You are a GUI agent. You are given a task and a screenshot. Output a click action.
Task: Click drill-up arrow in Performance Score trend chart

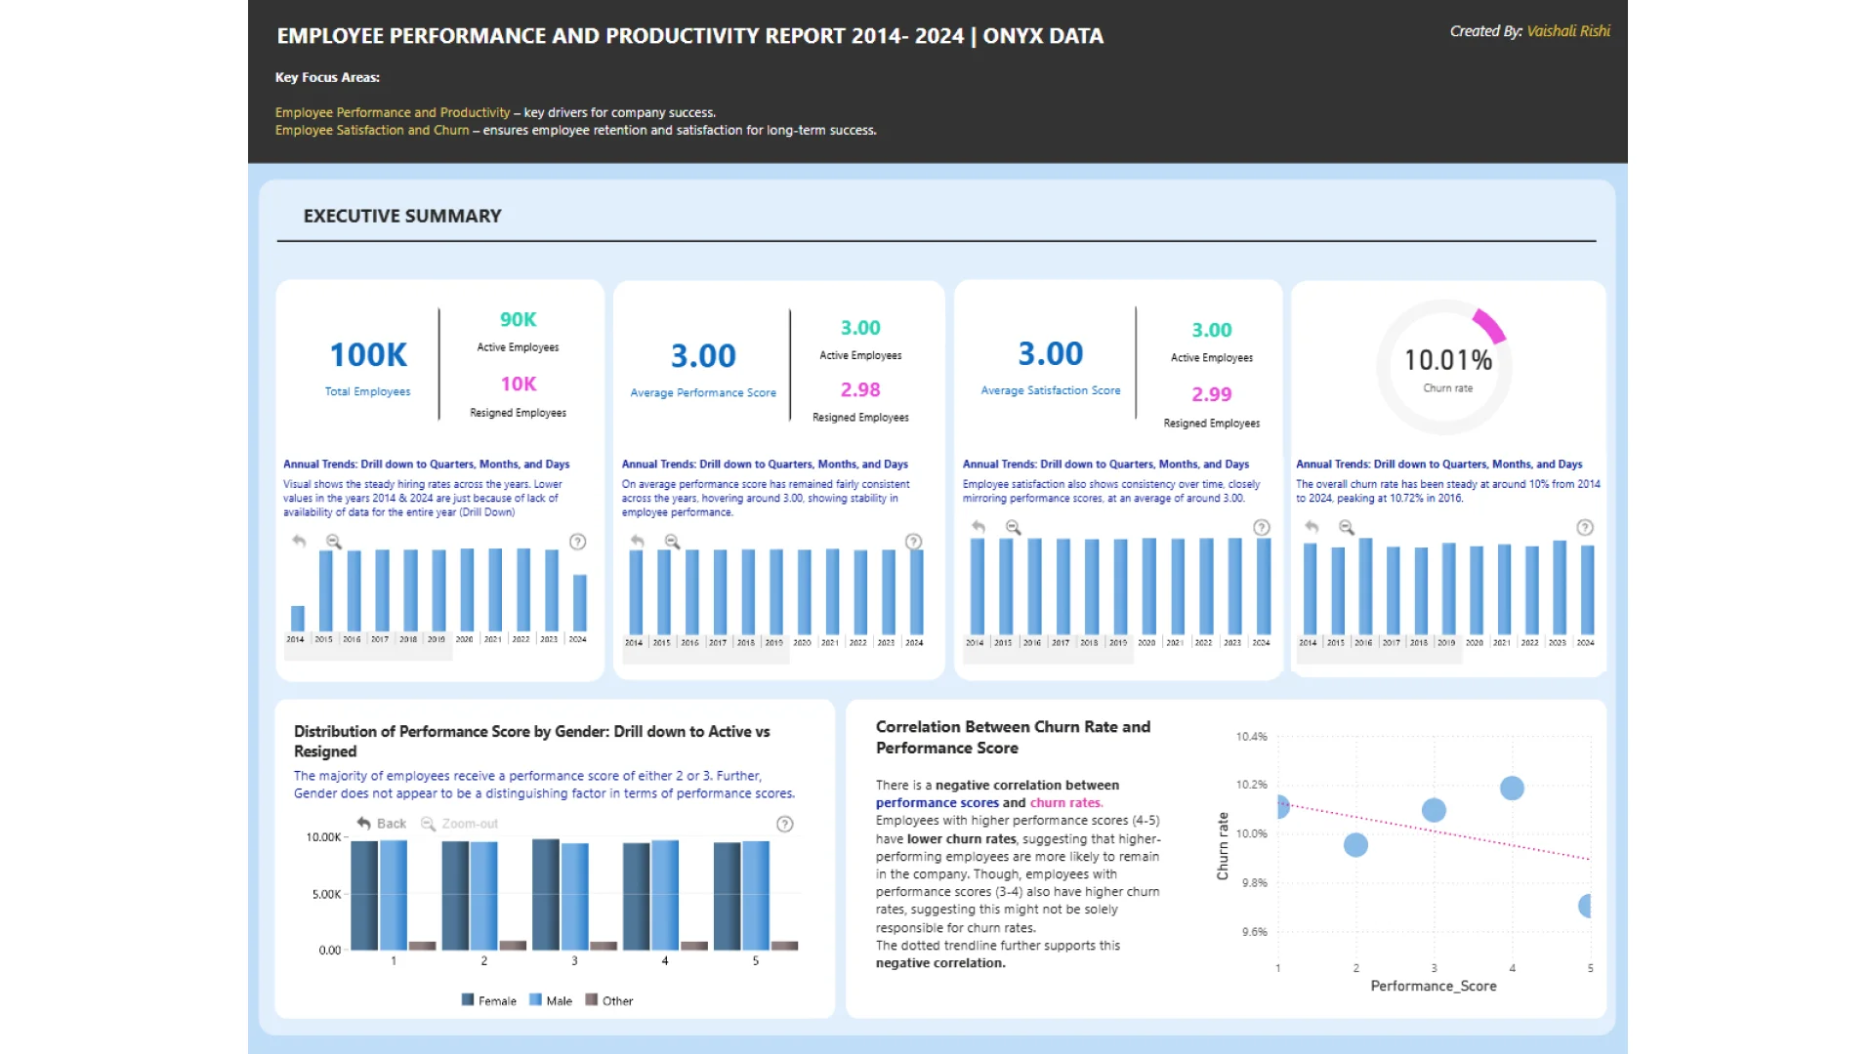coord(638,541)
